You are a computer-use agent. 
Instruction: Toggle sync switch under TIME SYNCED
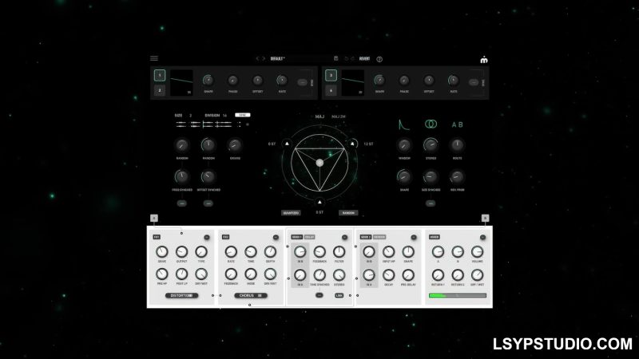coord(319,295)
